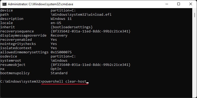Click the Windows 11 description value
This screenshot has height=98, width=197.
point(61,19)
